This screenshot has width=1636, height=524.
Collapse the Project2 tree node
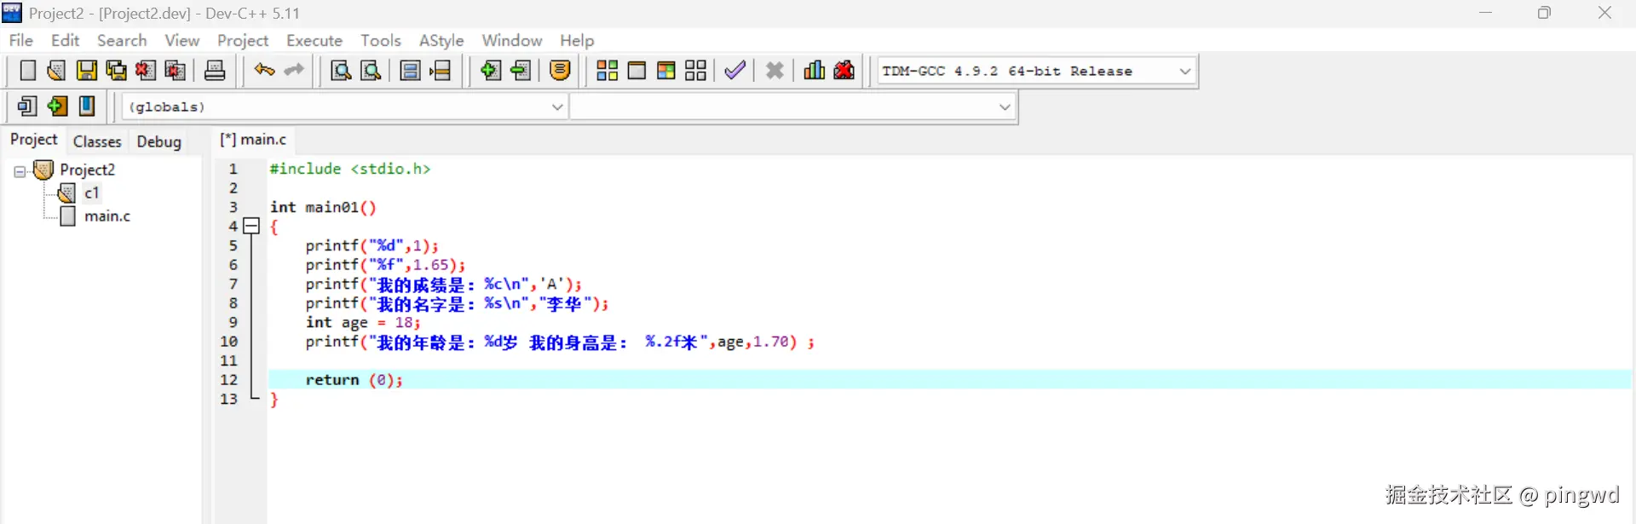(x=20, y=171)
